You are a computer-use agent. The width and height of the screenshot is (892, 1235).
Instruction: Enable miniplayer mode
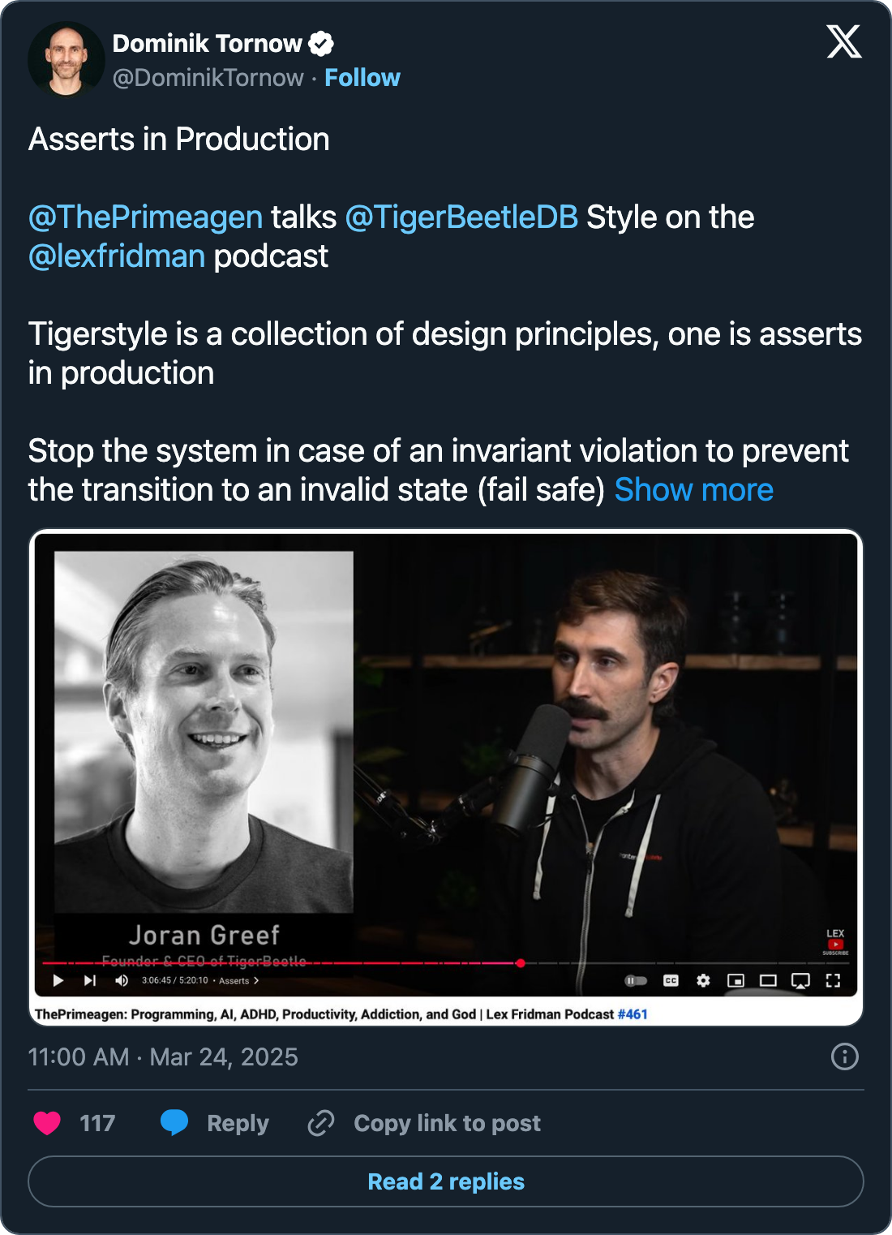tap(735, 980)
